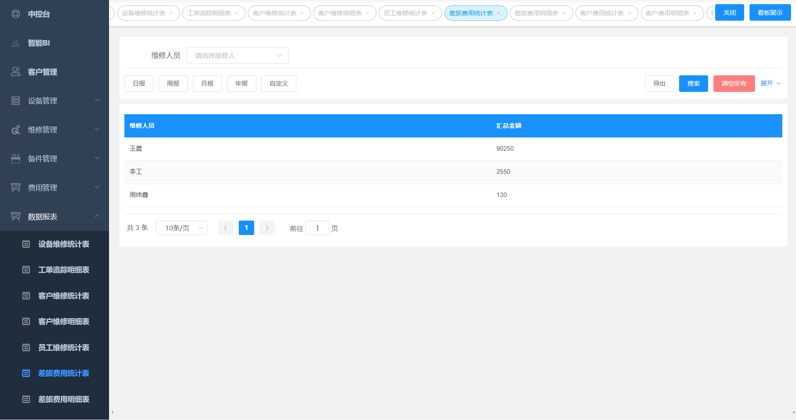Collapse the 数据报表 menu section
This screenshot has height=420, width=796.
coord(97,216)
